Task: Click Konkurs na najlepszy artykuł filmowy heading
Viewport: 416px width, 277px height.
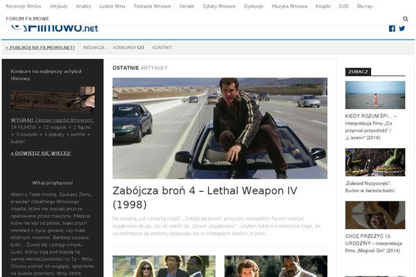Action: tap(46, 75)
